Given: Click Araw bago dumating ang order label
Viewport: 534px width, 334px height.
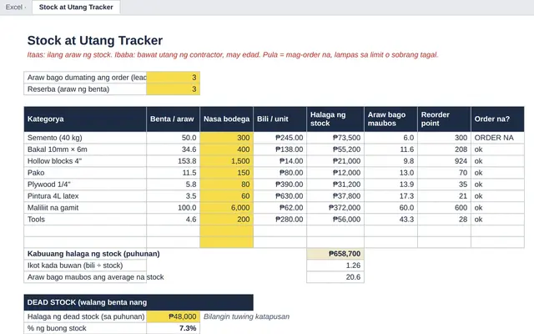Looking at the screenshot, I should pos(85,78).
